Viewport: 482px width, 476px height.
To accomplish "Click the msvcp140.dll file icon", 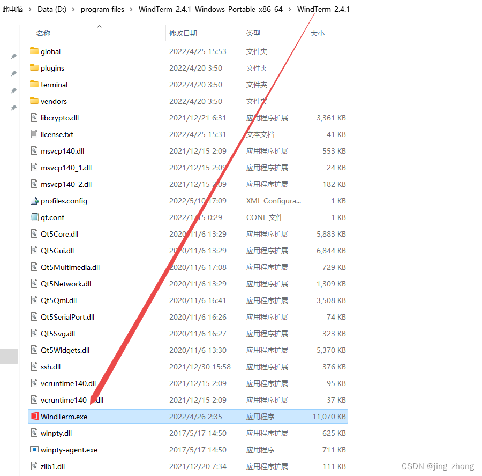I will coord(34,150).
